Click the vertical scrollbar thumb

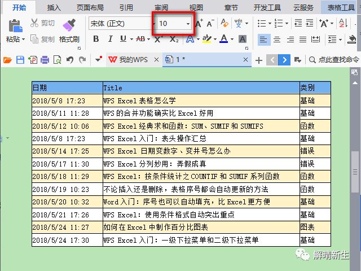pyautogui.click(x=355, y=172)
